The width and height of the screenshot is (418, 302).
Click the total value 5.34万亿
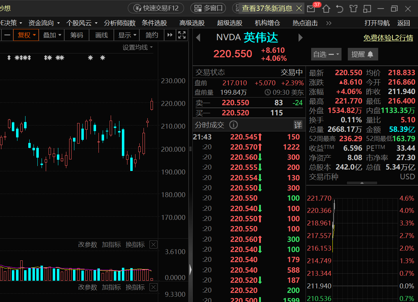(x=401, y=167)
